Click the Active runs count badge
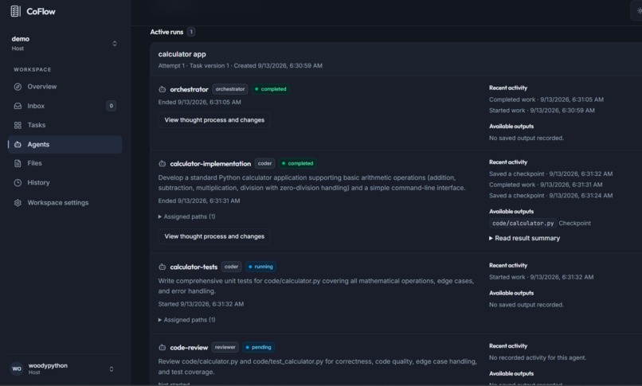 coord(191,32)
